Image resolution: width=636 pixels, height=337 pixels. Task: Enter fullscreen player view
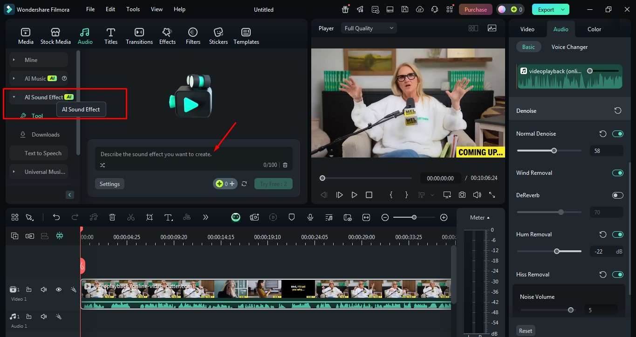492,195
